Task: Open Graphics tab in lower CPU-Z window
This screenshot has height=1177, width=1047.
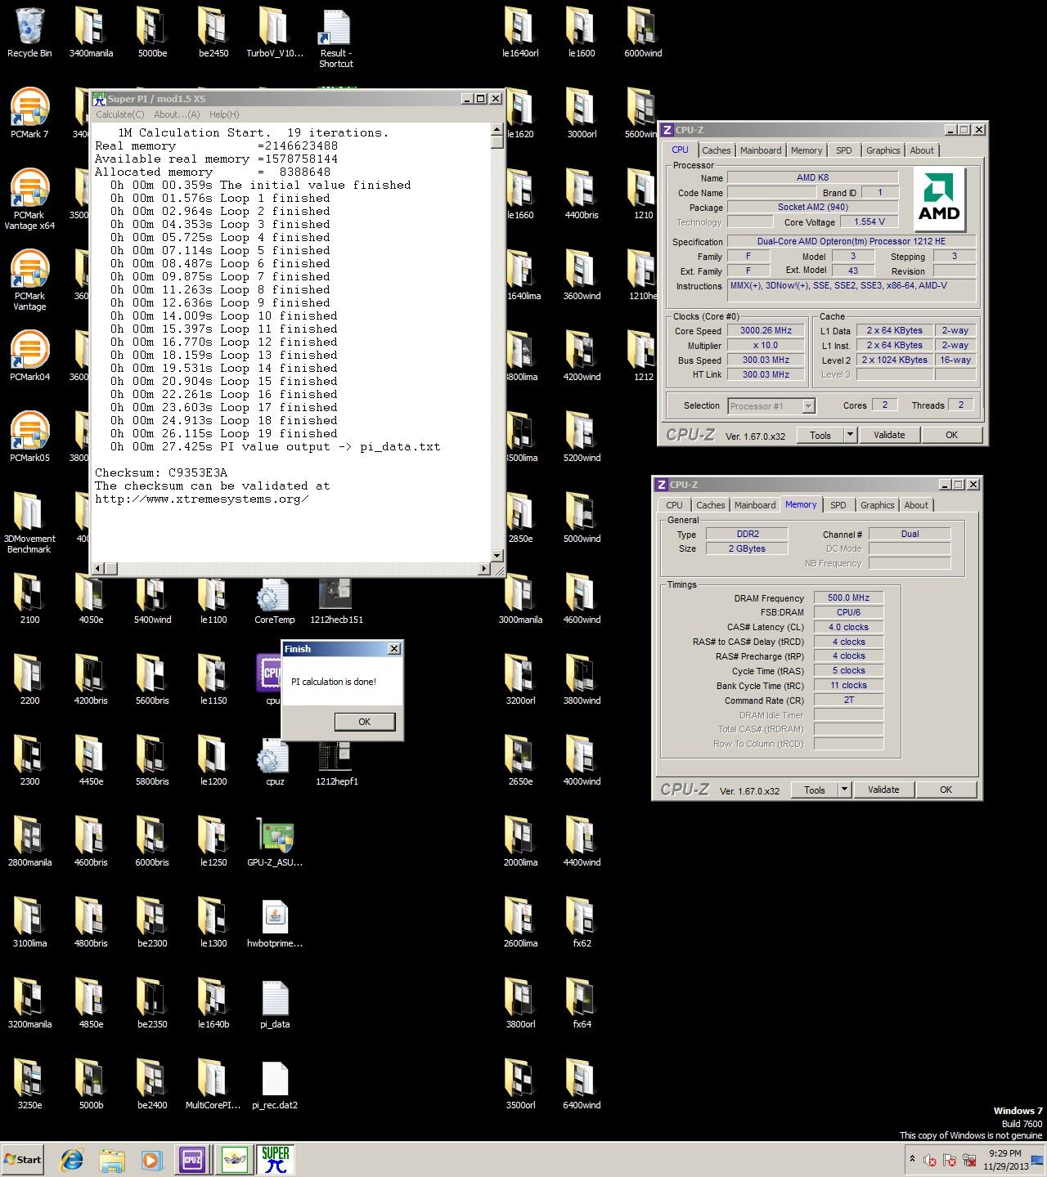Action: pyautogui.click(x=878, y=505)
